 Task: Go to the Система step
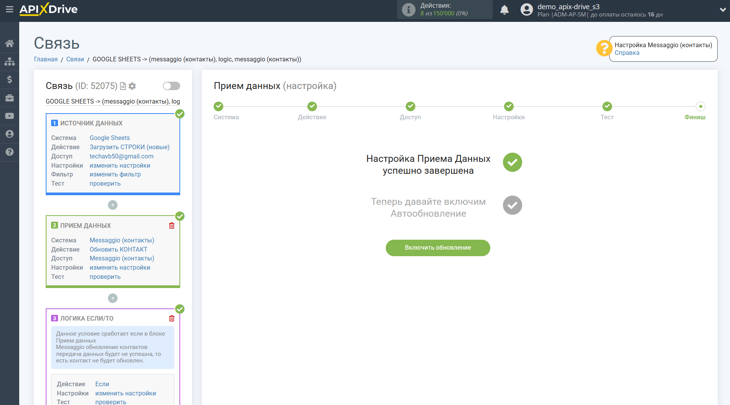pos(219,107)
